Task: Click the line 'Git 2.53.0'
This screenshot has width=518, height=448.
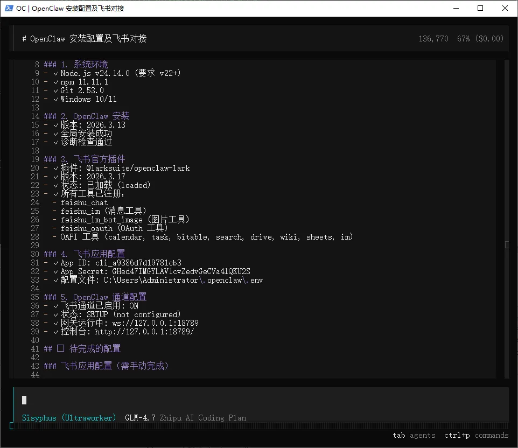Action: tap(82, 90)
